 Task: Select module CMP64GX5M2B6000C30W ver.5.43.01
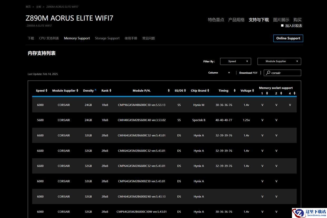tap(142, 212)
